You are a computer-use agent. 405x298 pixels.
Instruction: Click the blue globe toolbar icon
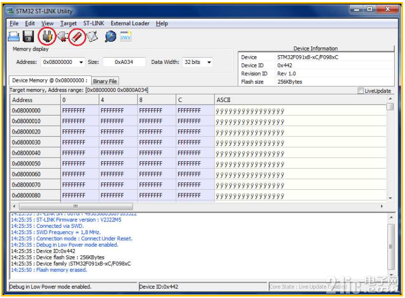[110, 37]
